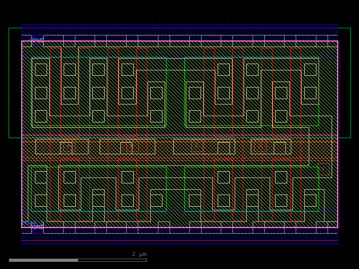Viewport: 359px width, 269px height.
Task: Select the vgnd label near bottom left
Action: (38, 227)
